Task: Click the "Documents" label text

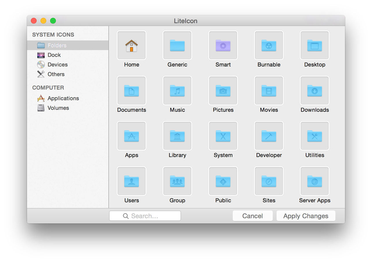Action: [132, 110]
